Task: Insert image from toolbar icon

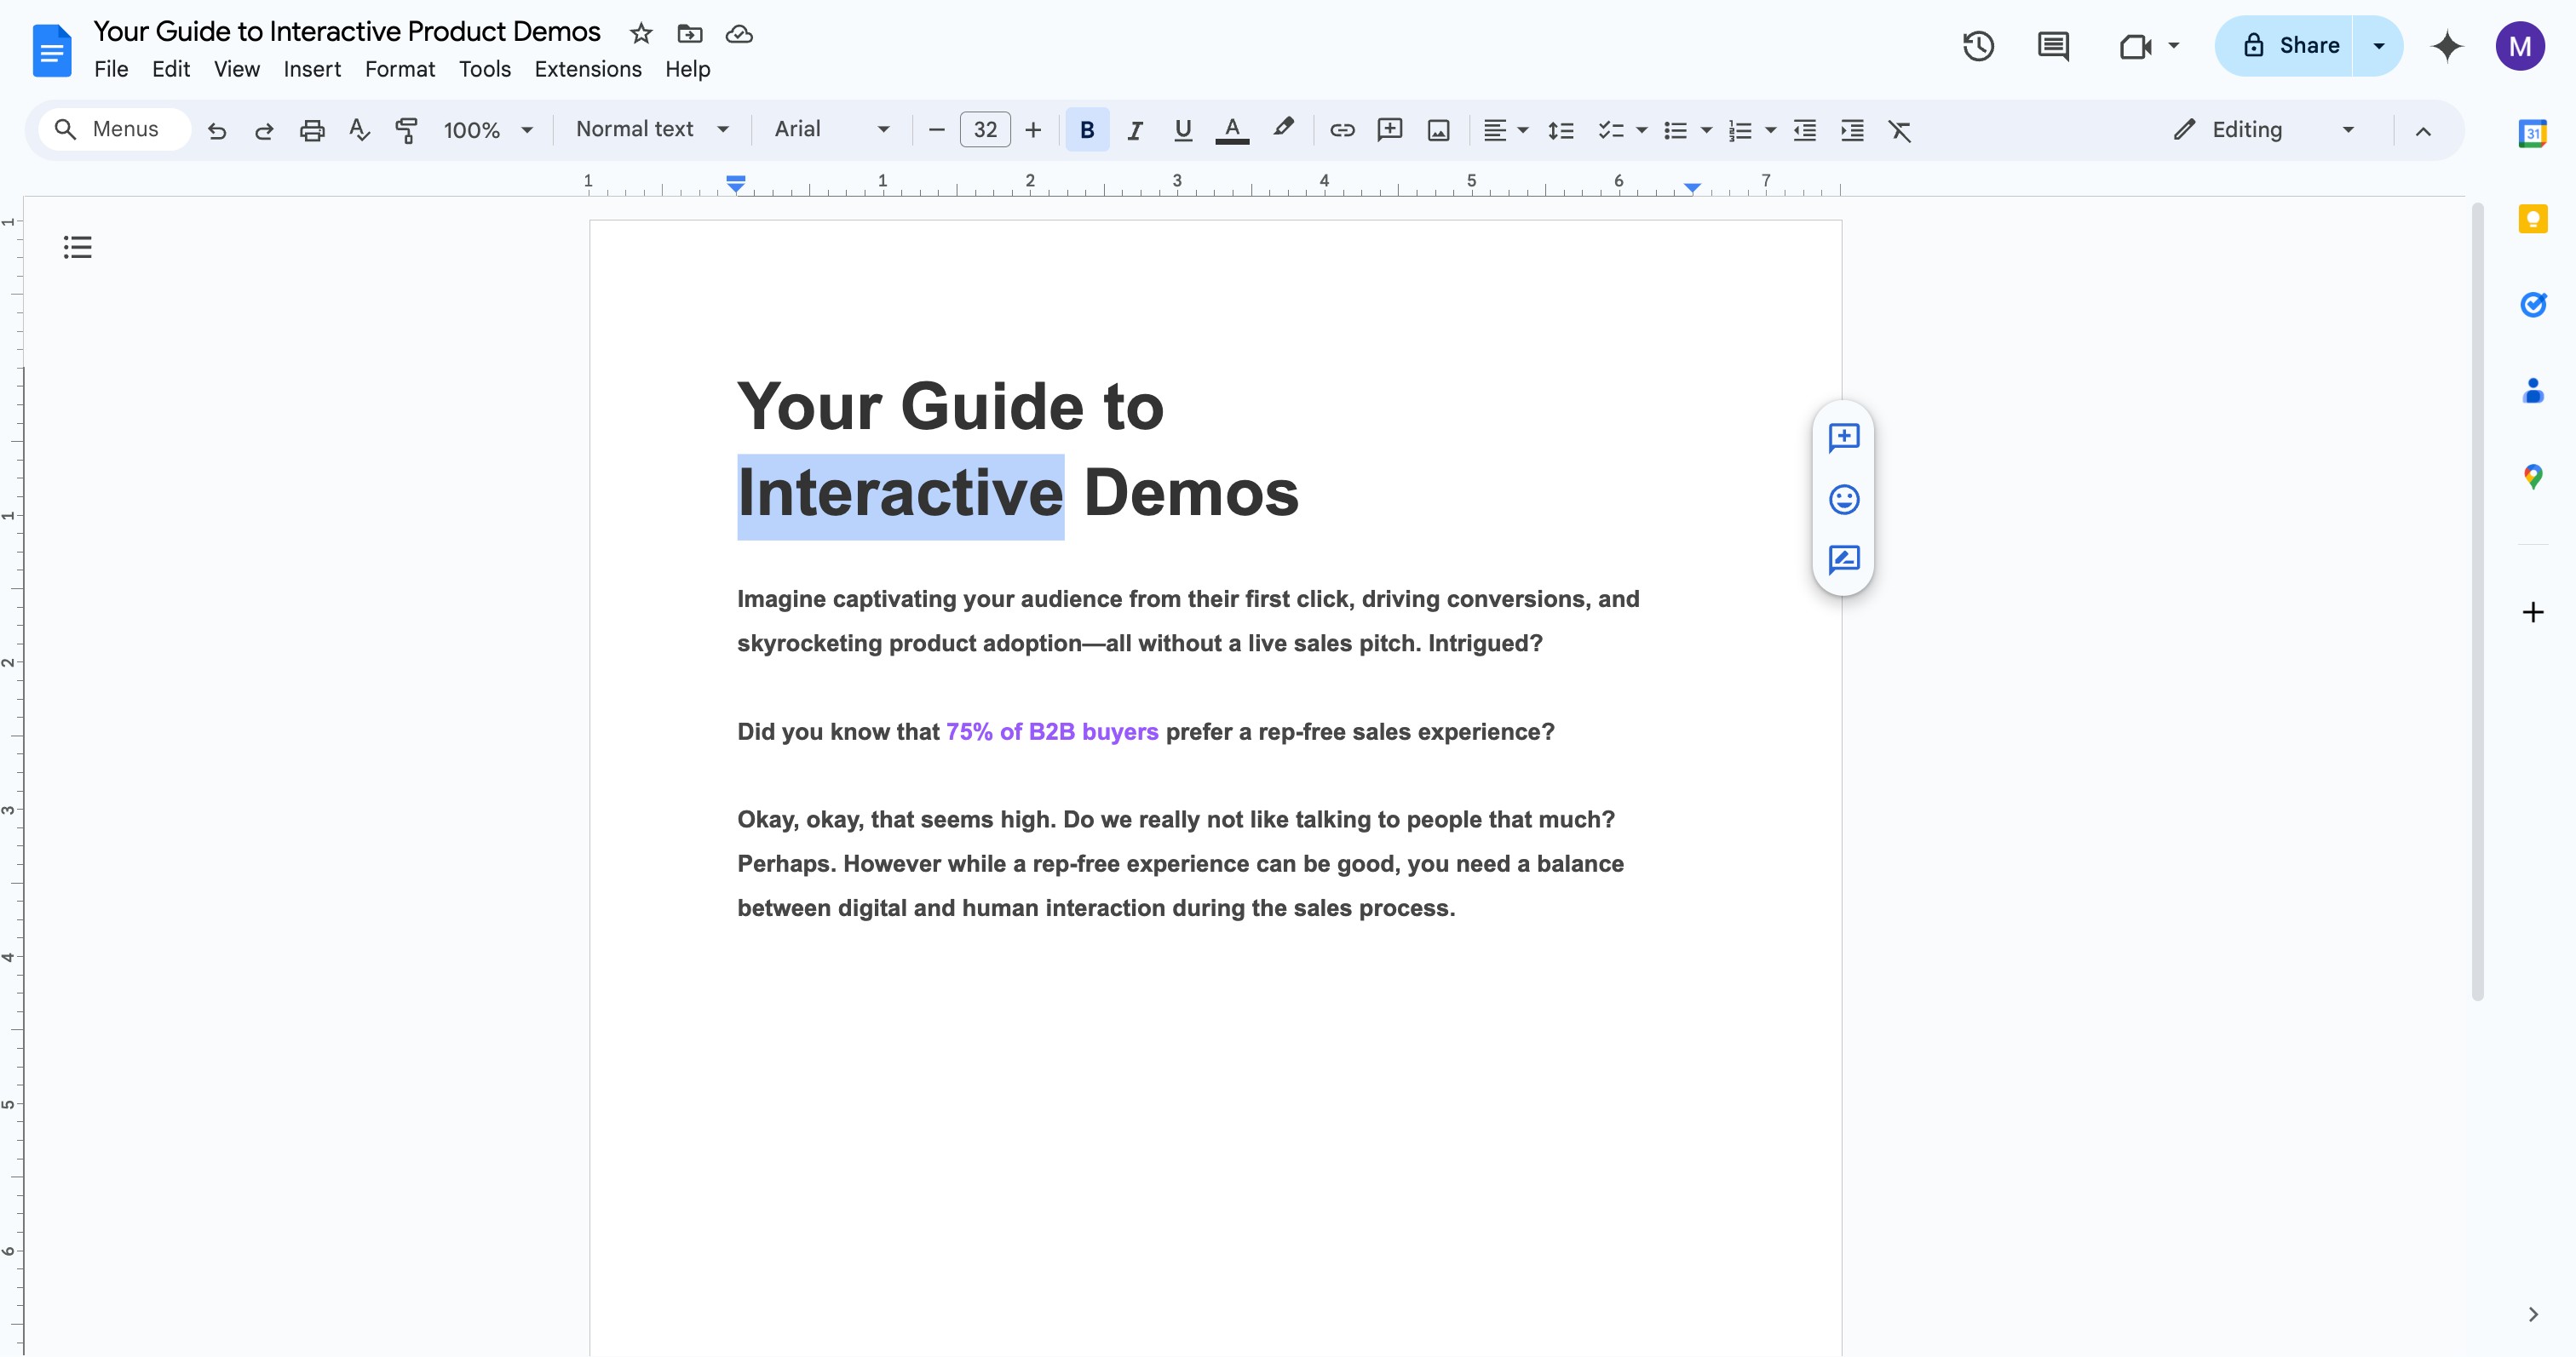Action: pos(1438,130)
